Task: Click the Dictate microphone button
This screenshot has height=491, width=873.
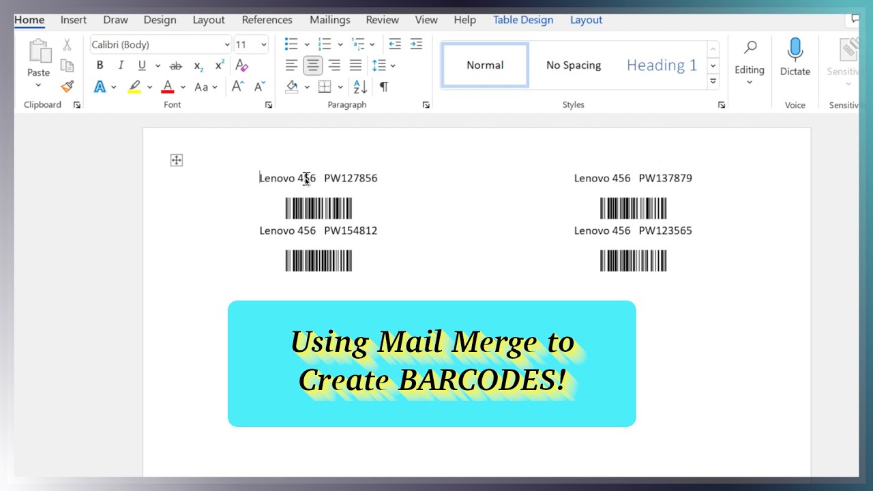Action: coord(795,57)
